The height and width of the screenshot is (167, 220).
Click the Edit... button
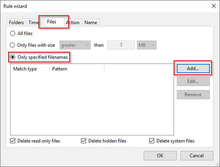pos(193,81)
